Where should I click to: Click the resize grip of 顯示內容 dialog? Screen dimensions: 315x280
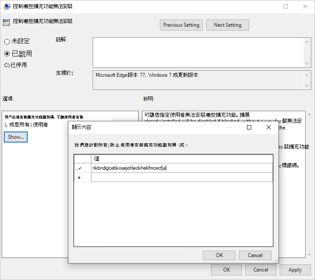(x=276, y=260)
